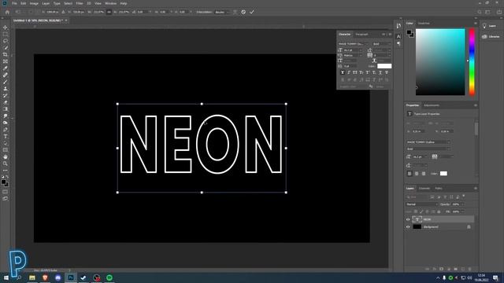
Task: Hide the Background layer with eye icon
Action: 408,227
